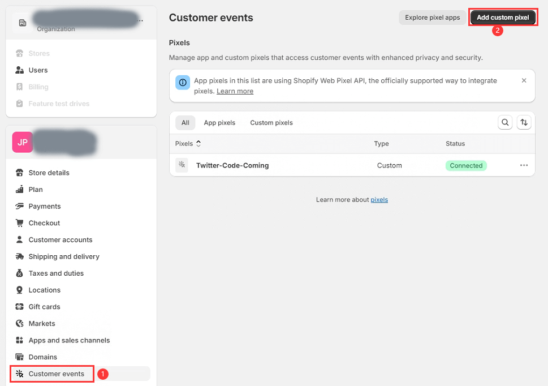Image resolution: width=548 pixels, height=386 pixels.
Task: Click the Feature test drives label
Action: tap(59, 104)
